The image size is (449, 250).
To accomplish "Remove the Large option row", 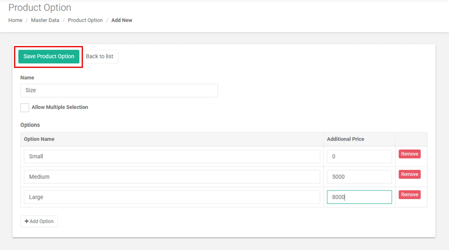I will click(x=409, y=195).
